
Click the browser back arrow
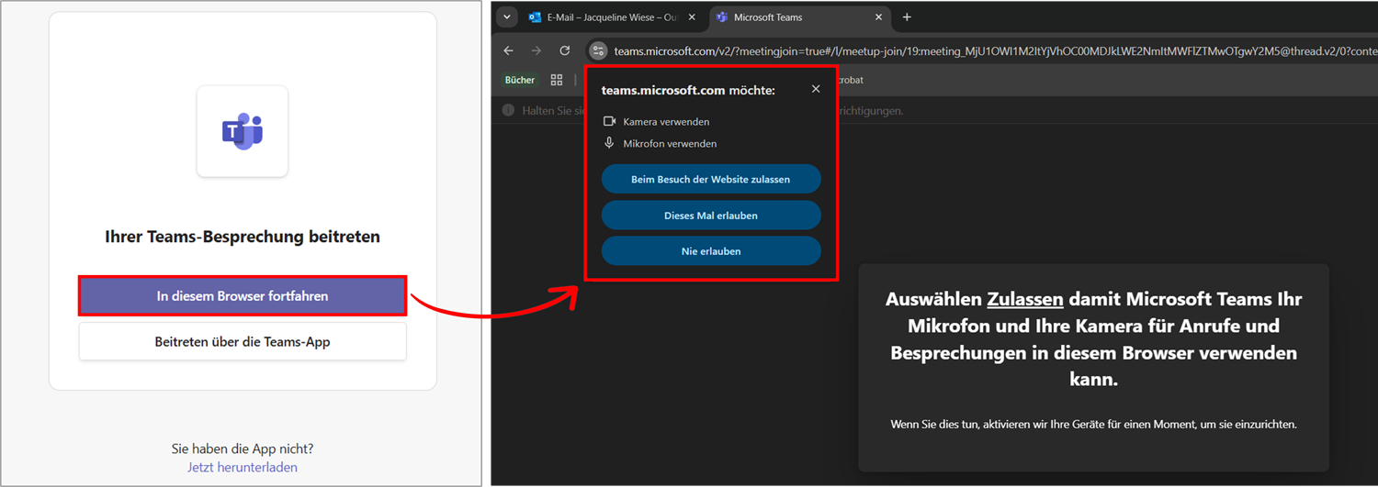(509, 50)
